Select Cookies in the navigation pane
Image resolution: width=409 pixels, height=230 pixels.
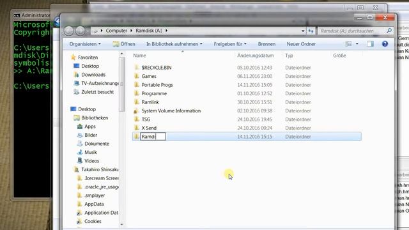click(93, 222)
